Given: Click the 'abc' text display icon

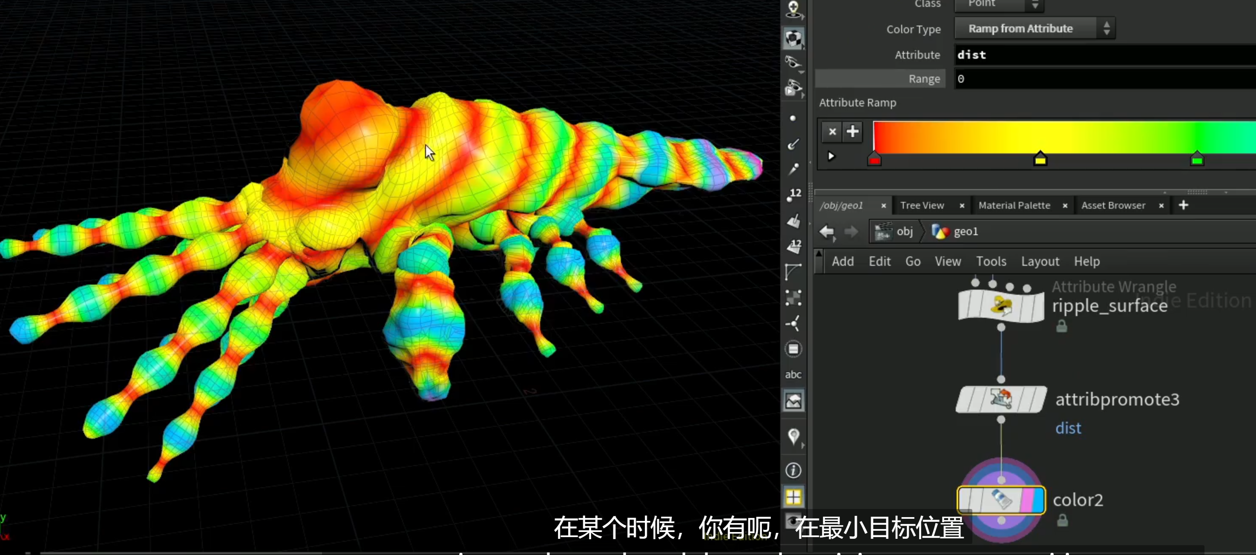Looking at the screenshot, I should click(793, 374).
